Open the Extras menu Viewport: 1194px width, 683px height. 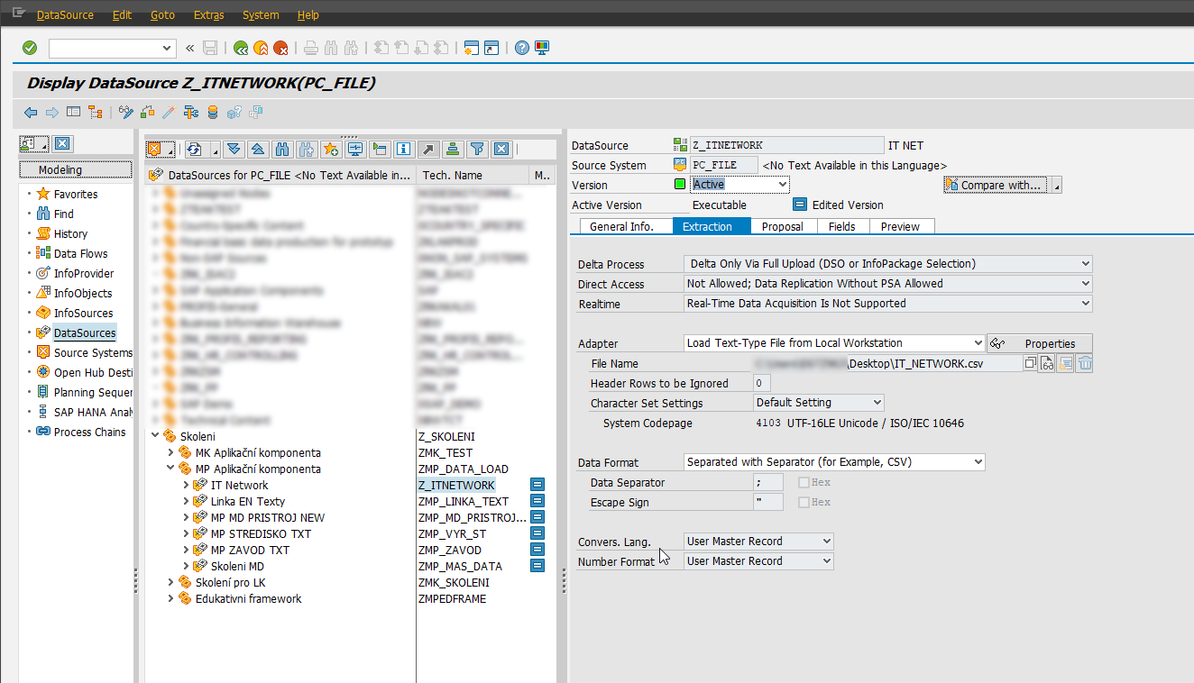click(208, 15)
